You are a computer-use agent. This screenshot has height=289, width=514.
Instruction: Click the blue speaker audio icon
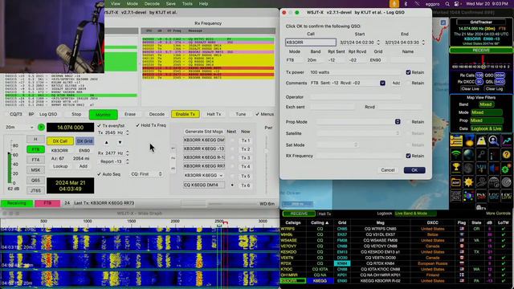[494, 168]
